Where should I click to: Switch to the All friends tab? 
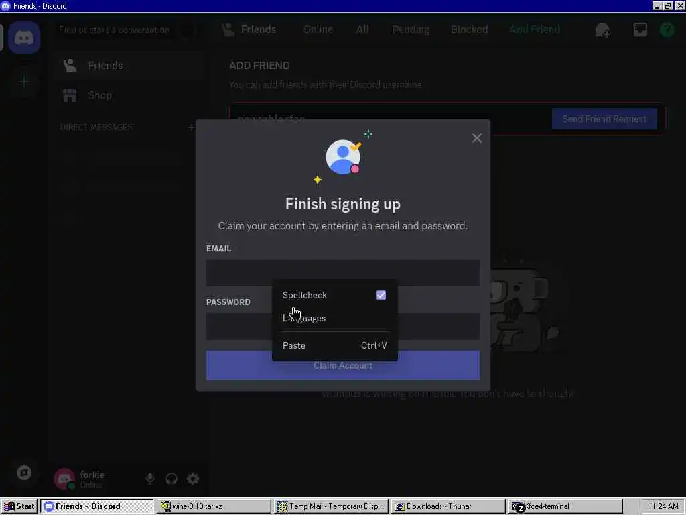point(362,30)
